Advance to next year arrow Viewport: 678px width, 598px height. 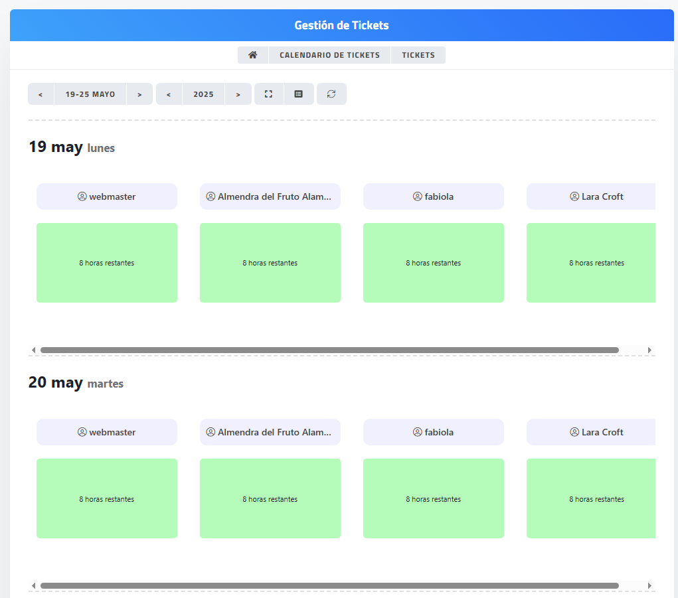pos(238,94)
